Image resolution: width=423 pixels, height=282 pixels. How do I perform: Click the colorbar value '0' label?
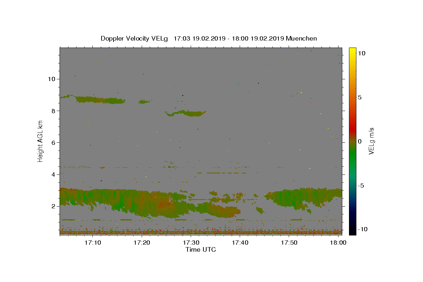point(360,141)
